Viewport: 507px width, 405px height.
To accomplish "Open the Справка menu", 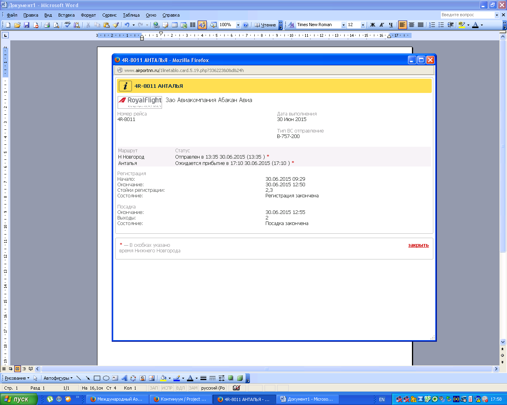I will [171, 15].
